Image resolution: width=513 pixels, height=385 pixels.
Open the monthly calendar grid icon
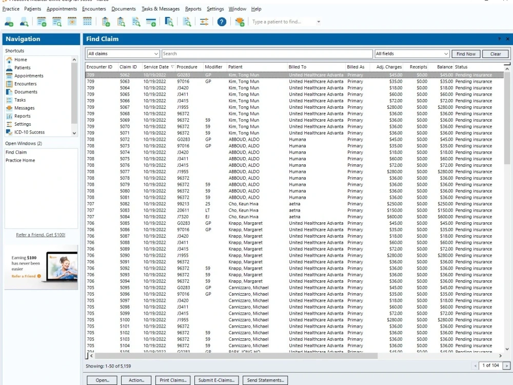coord(87,22)
